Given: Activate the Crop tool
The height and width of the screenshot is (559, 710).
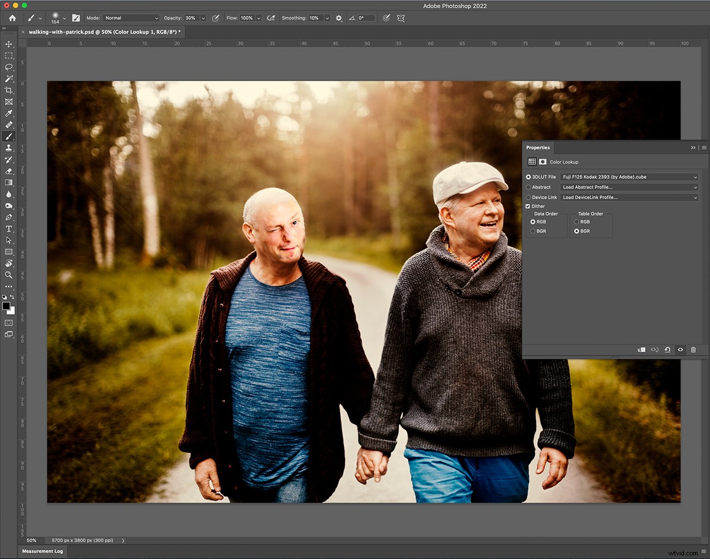Looking at the screenshot, I should coord(9,90).
